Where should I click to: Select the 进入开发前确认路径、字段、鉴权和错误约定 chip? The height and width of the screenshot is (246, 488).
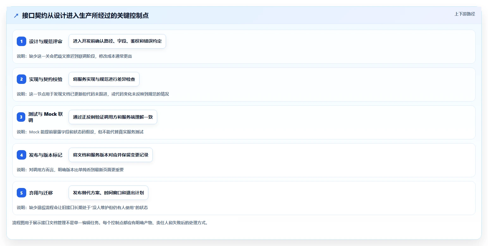[x=117, y=41]
